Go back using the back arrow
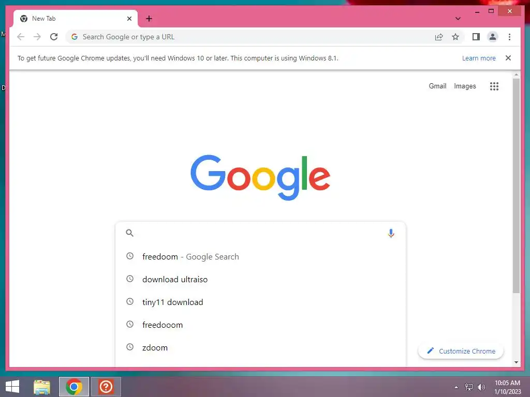The width and height of the screenshot is (530, 397). tap(21, 37)
